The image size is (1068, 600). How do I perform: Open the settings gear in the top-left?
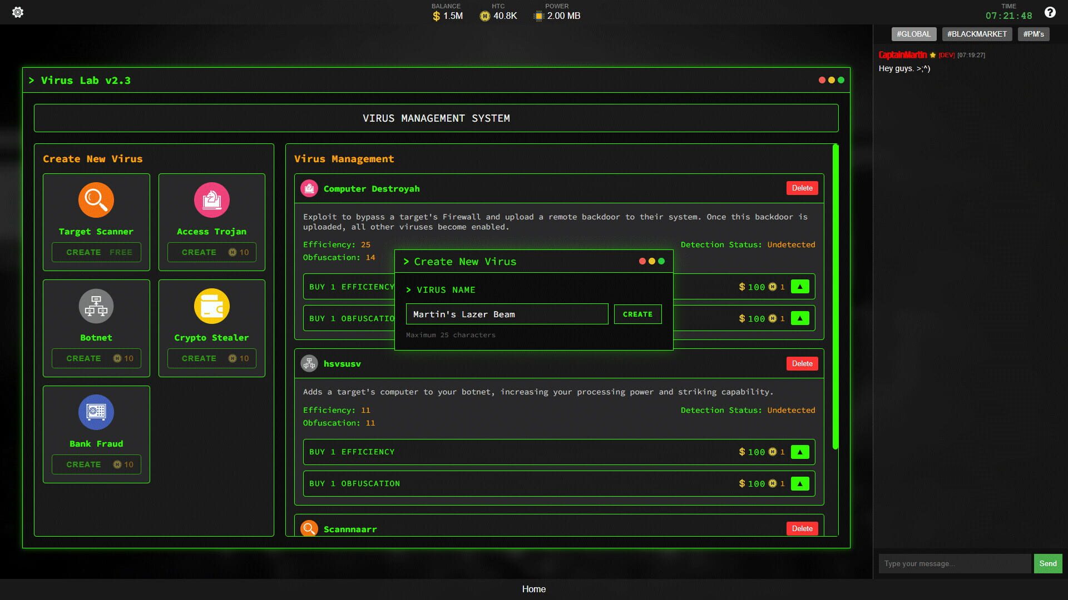17,12
